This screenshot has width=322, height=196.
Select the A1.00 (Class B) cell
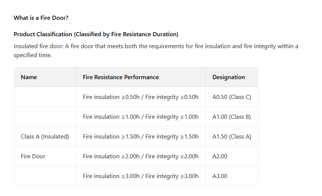point(231,116)
